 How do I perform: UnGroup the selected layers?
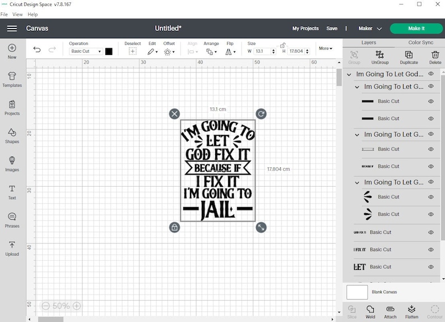pyautogui.click(x=380, y=57)
